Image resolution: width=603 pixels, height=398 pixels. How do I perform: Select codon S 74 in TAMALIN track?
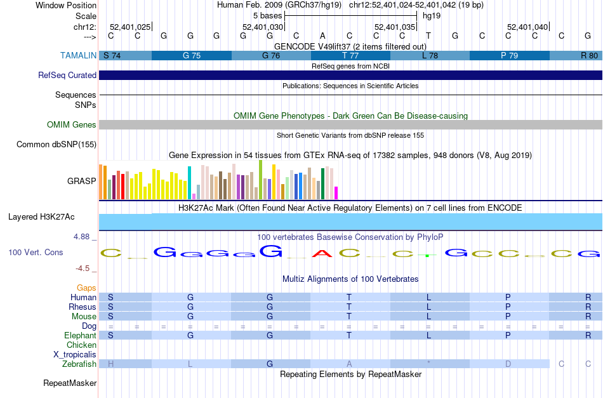click(126, 55)
